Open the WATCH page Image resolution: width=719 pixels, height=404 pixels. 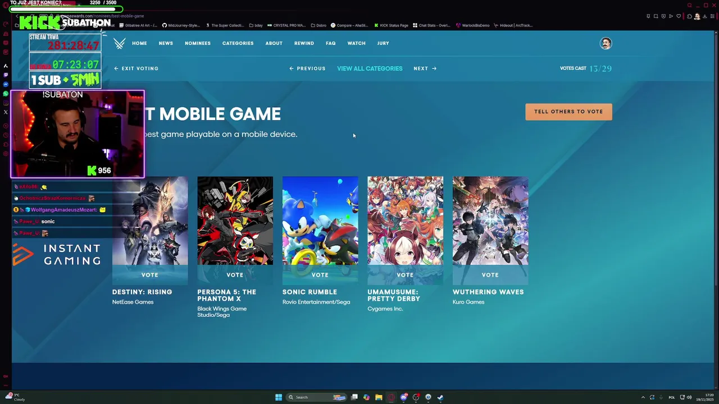coord(356,43)
